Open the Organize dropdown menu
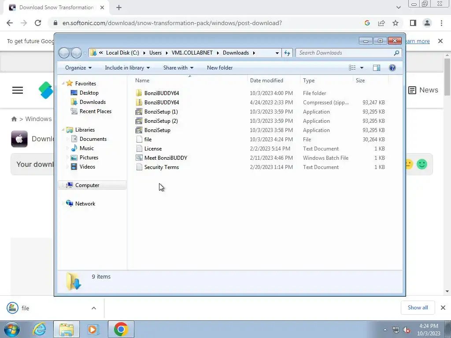This screenshot has width=451, height=338. pyautogui.click(x=78, y=67)
